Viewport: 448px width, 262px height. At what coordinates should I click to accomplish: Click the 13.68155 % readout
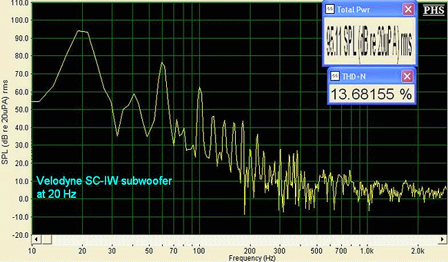coord(371,94)
